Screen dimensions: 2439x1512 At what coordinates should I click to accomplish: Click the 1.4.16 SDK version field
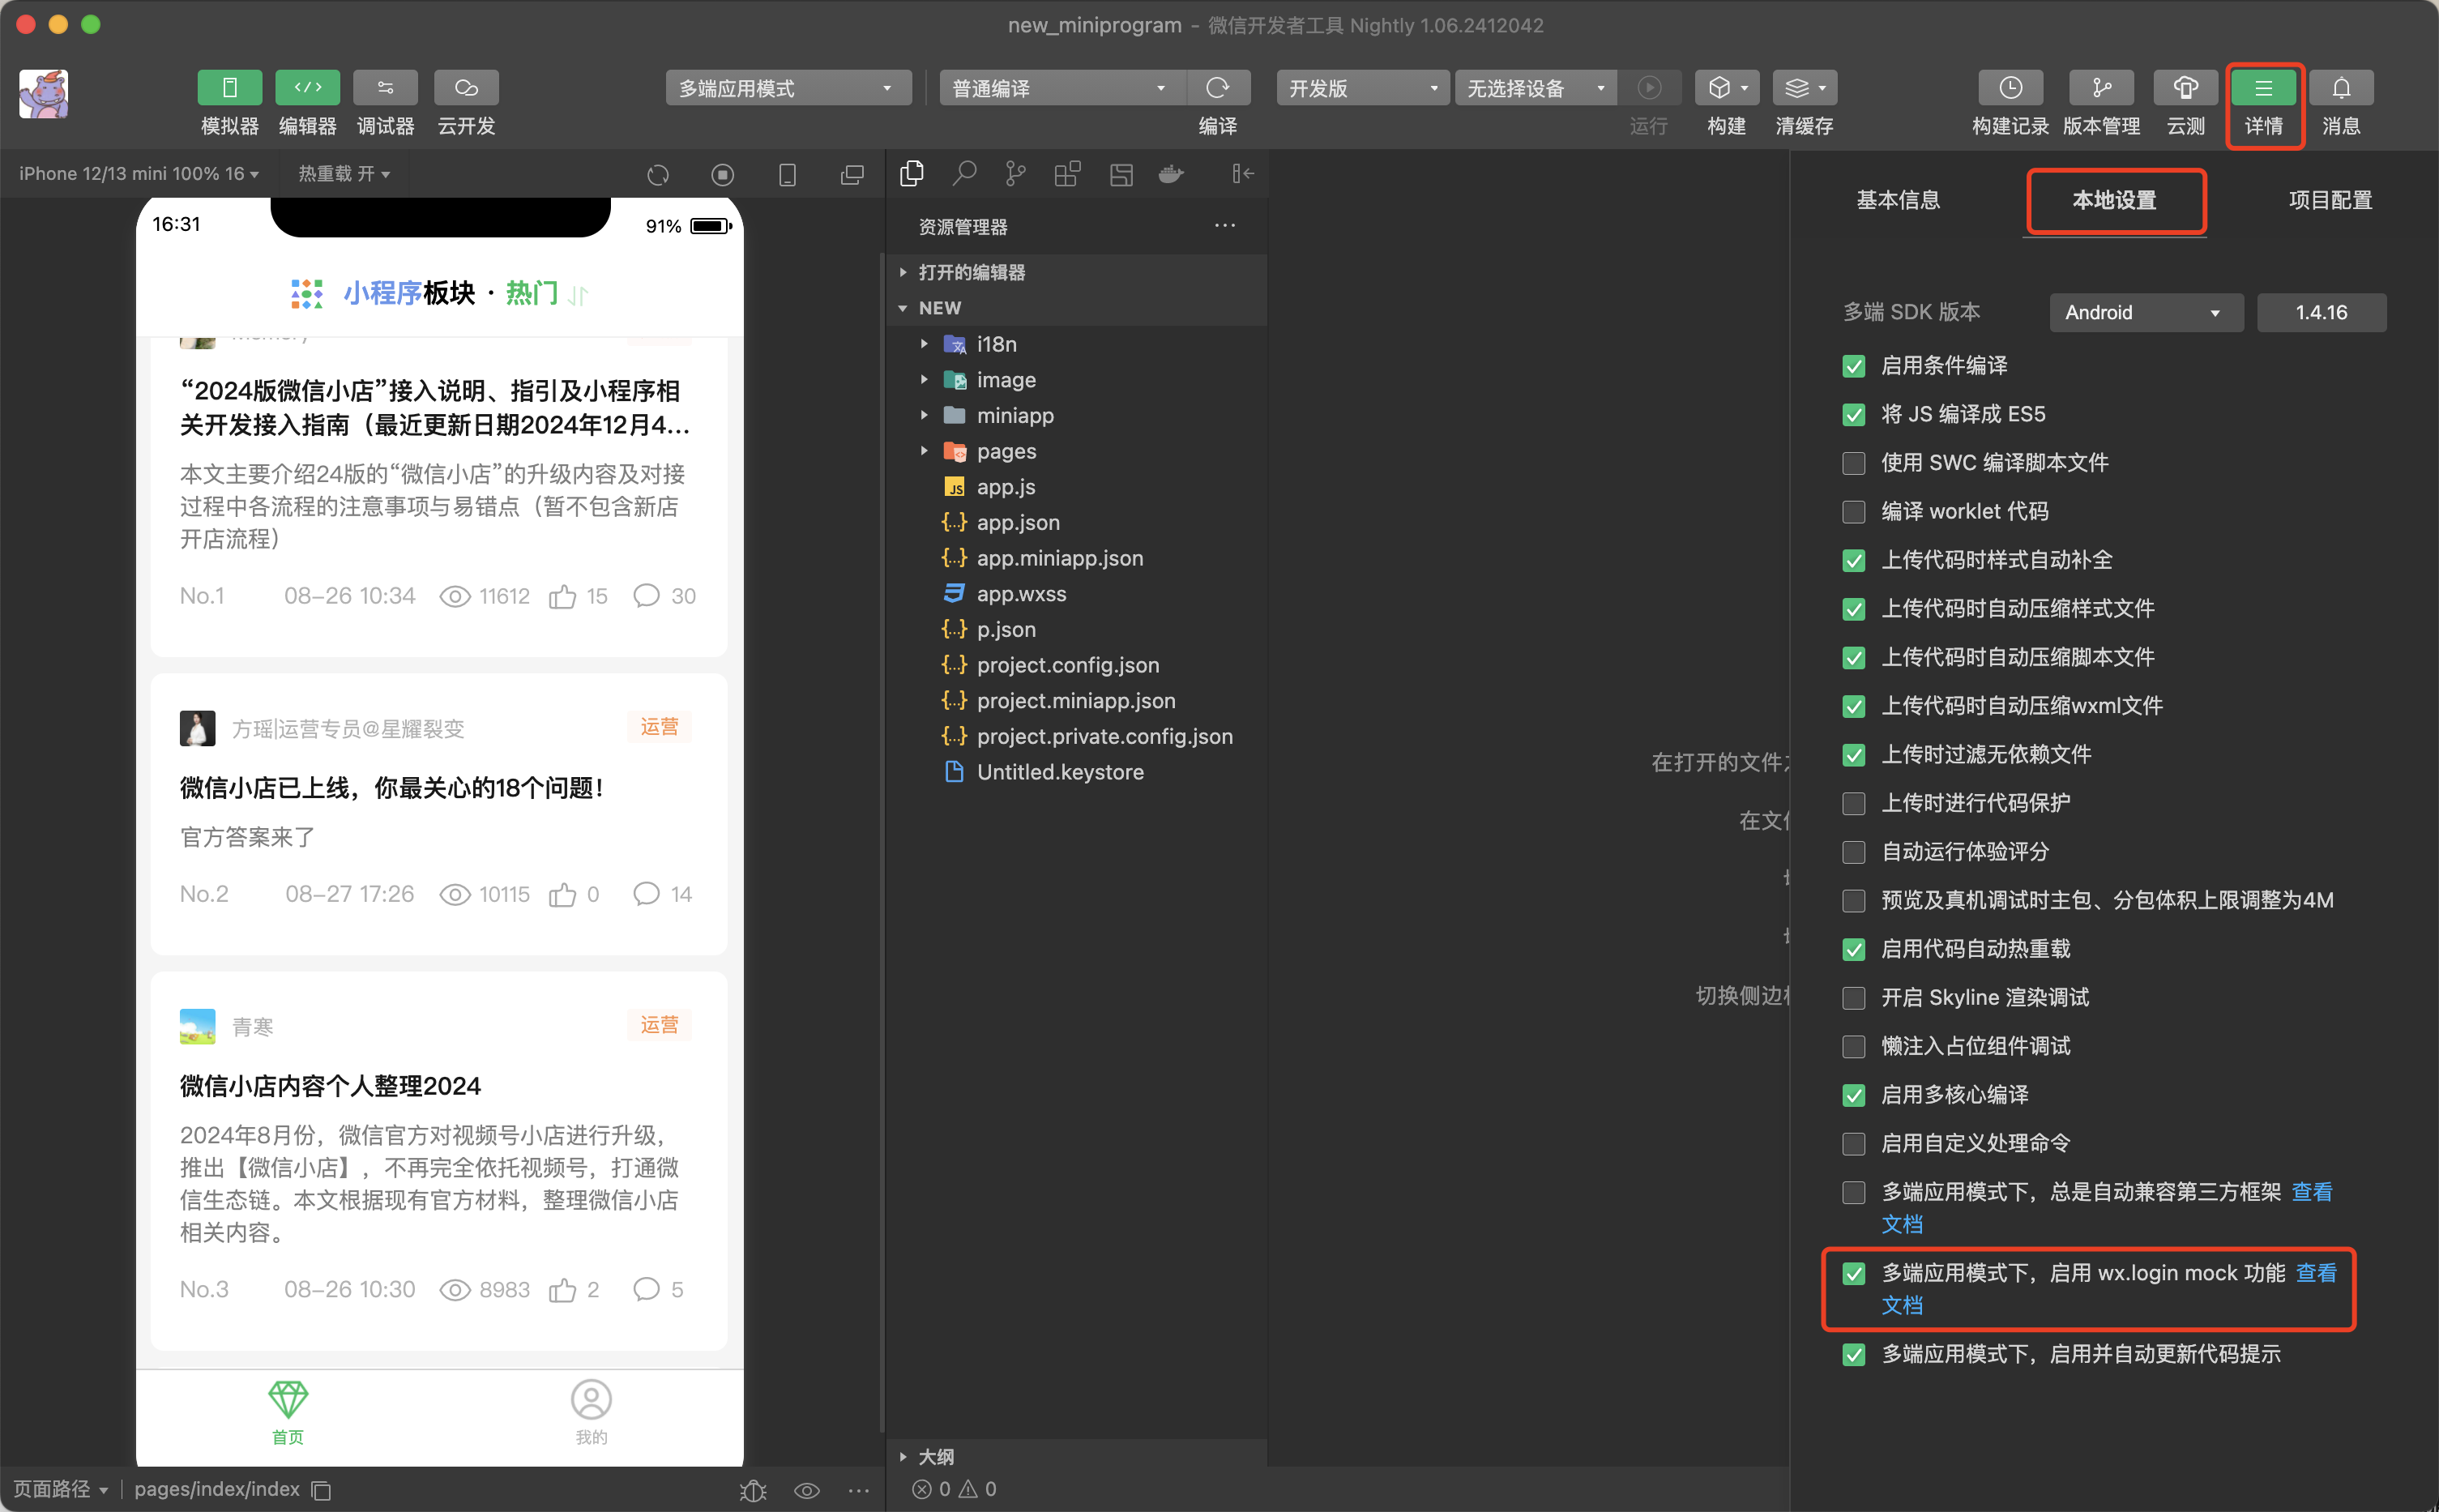click(2321, 313)
